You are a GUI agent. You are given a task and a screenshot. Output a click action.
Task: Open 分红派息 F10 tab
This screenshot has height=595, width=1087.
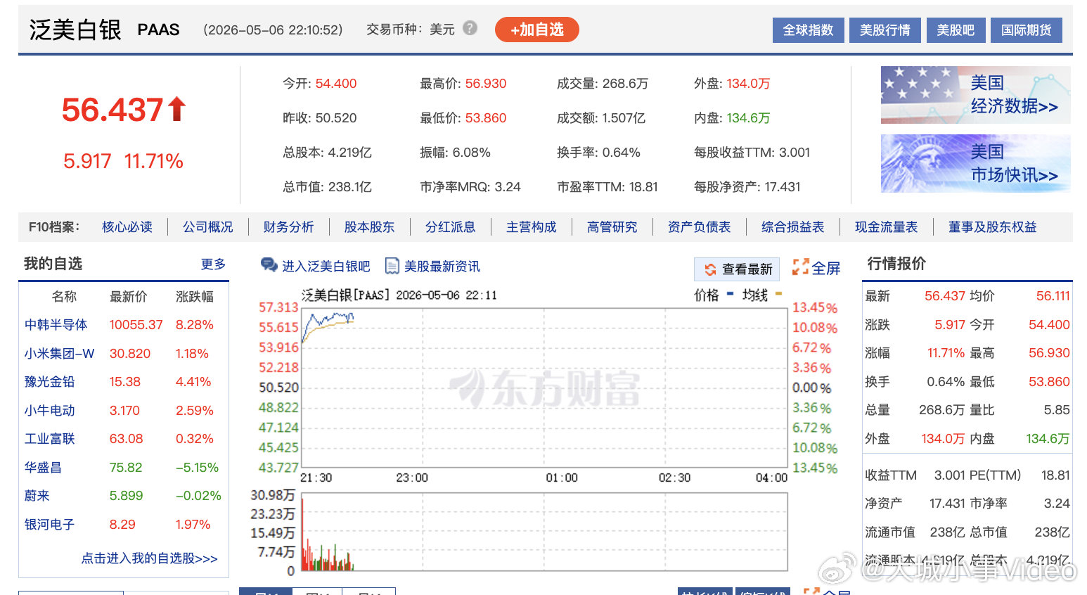tap(451, 227)
